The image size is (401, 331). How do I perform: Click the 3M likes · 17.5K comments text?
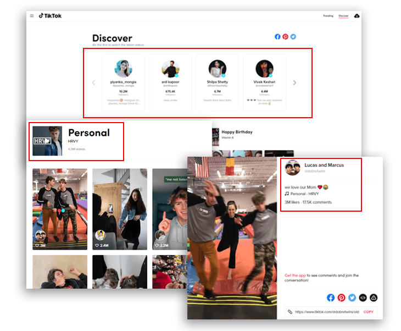point(308,202)
